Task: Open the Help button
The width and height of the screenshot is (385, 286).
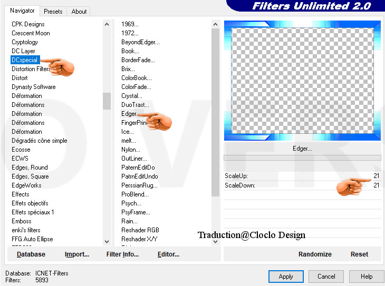Action: [x=367, y=277]
